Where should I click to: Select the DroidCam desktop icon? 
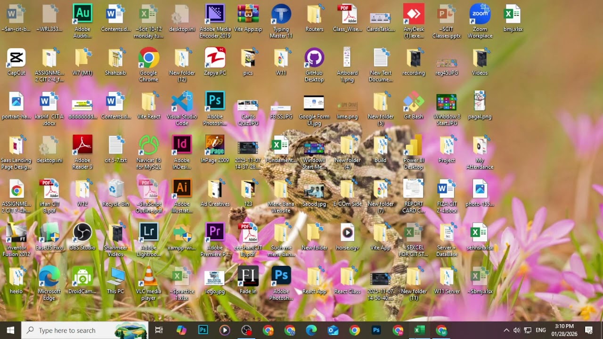point(82,281)
